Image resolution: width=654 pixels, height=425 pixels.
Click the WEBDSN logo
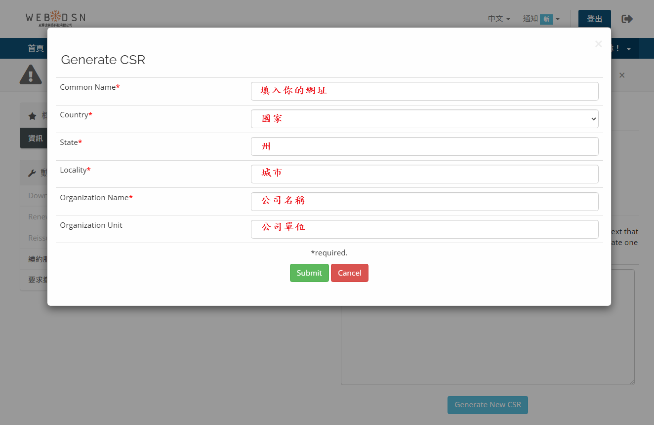coord(55,18)
